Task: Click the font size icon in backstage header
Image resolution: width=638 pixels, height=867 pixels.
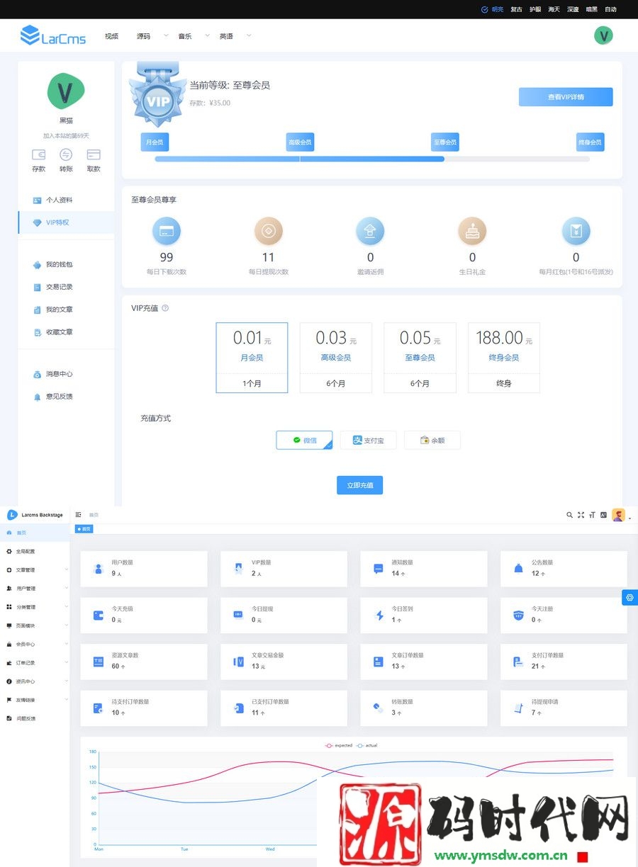Action: point(592,515)
